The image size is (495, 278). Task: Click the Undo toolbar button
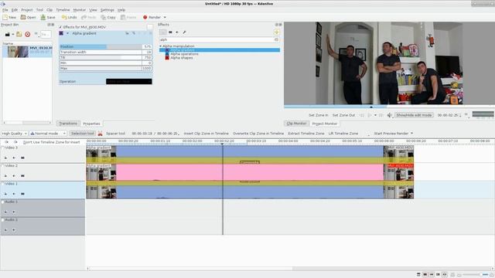pos(69,17)
